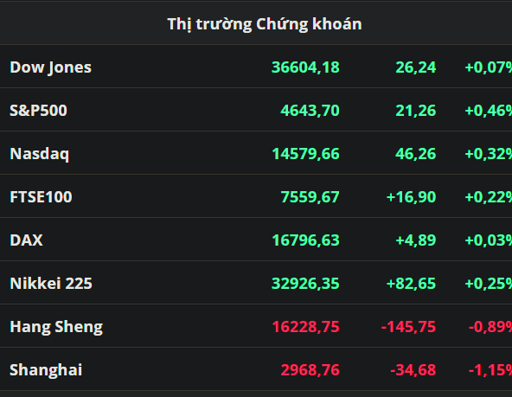Open the Nasdaq index entry
Viewport: 512px width, 397px height.
[x=256, y=153]
